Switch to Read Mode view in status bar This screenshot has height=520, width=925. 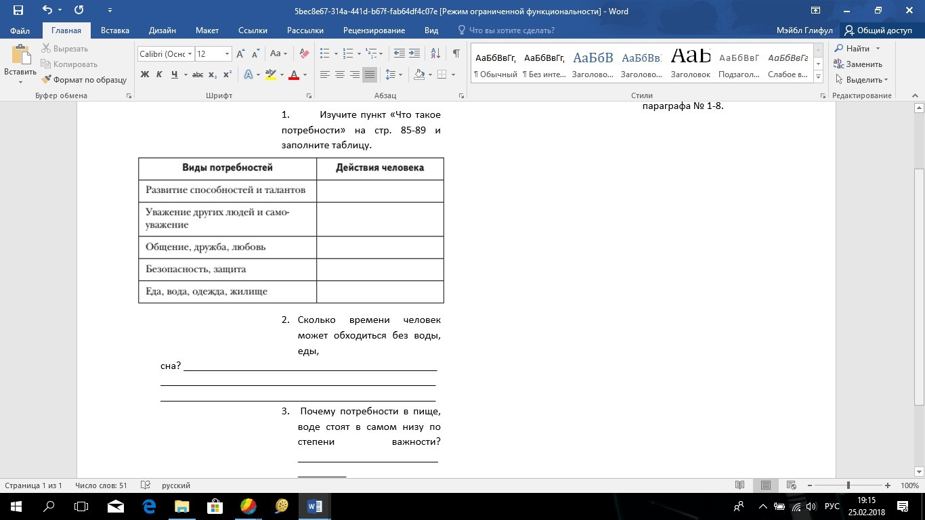click(x=740, y=485)
